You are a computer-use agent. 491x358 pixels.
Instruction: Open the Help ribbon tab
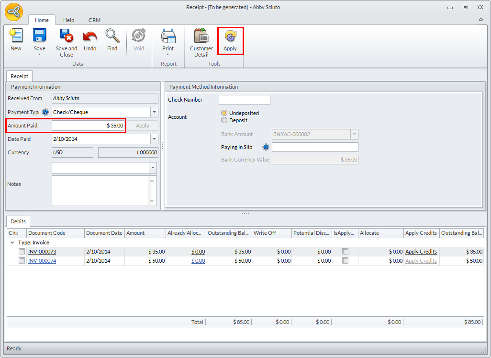(x=69, y=20)
